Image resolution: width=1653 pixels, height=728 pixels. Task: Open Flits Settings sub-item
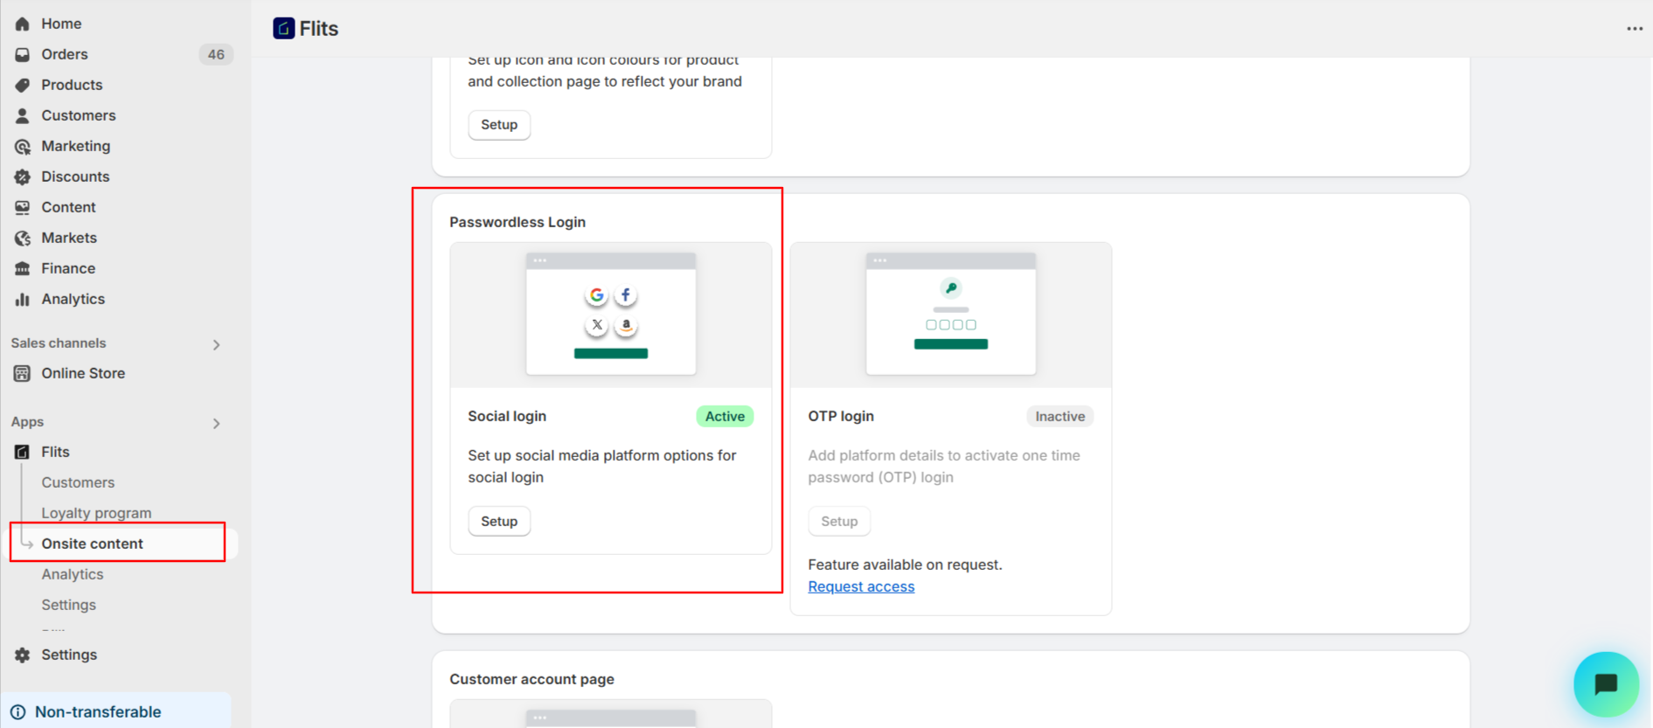click(x=68, y=605)
